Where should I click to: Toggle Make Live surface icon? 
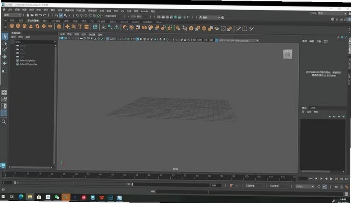pos(99,16)
